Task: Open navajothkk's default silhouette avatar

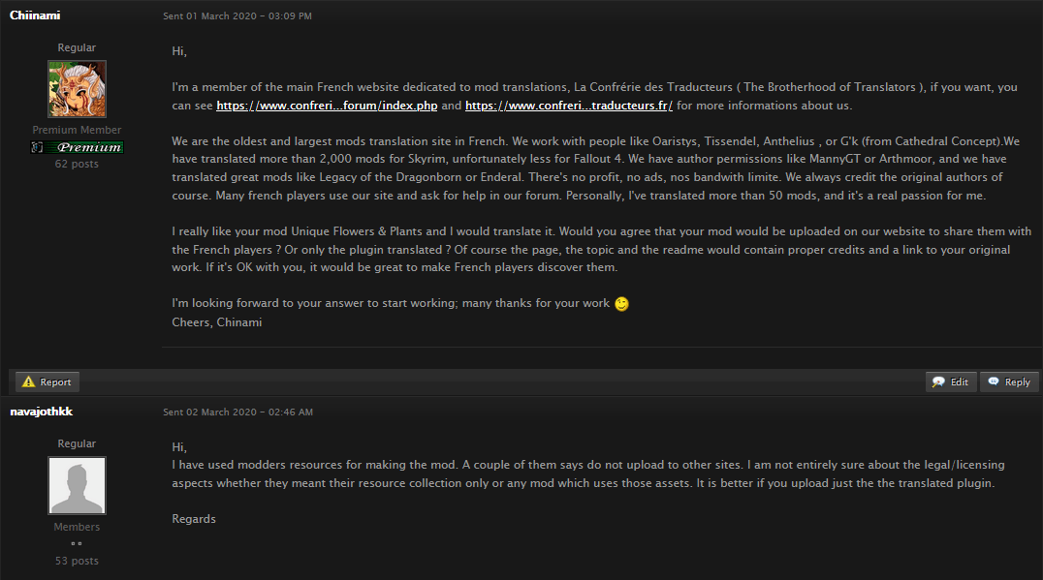Action: coord(78,485)
